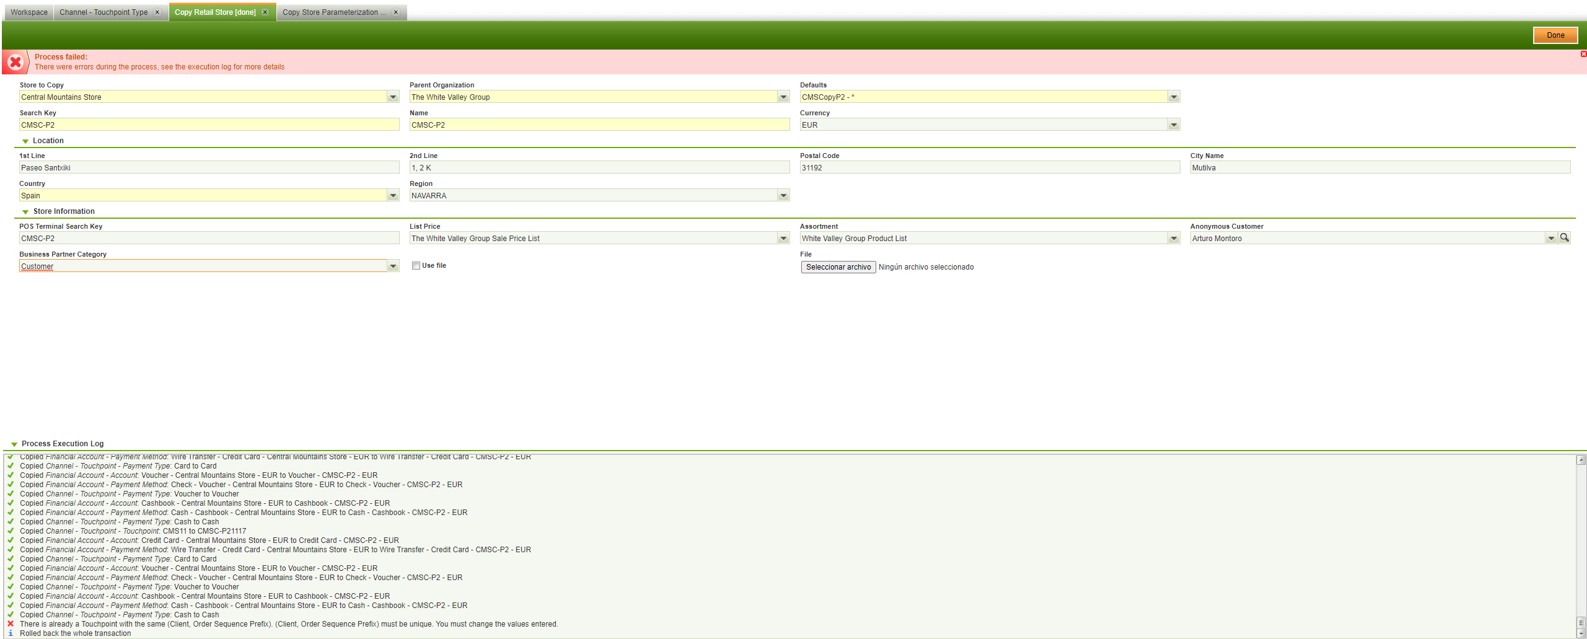Collapse the Location section
This screenshot has width=1587, height=639.
pos(25,141)
